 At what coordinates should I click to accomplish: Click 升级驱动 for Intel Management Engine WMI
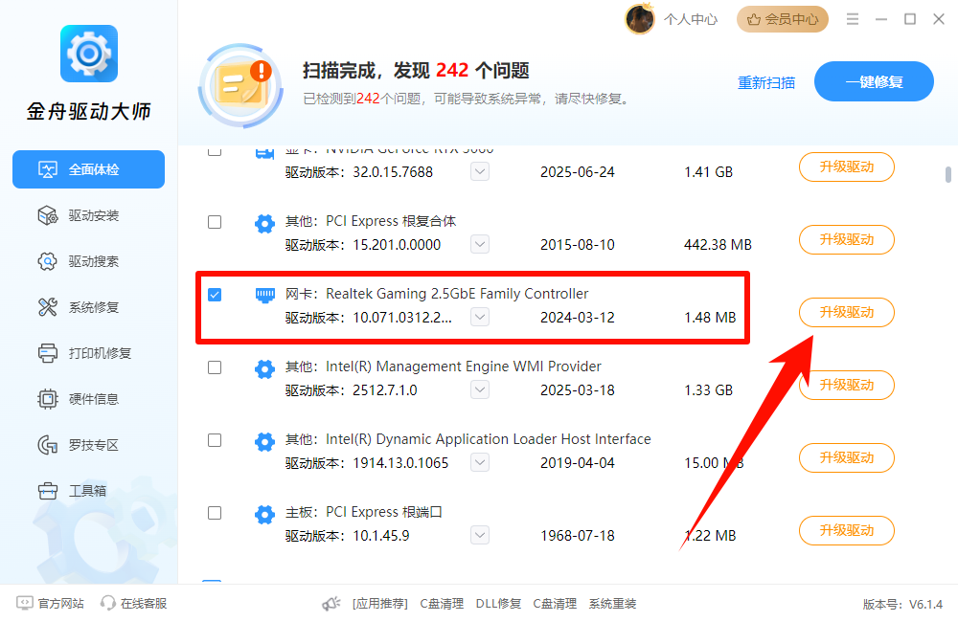847,386
